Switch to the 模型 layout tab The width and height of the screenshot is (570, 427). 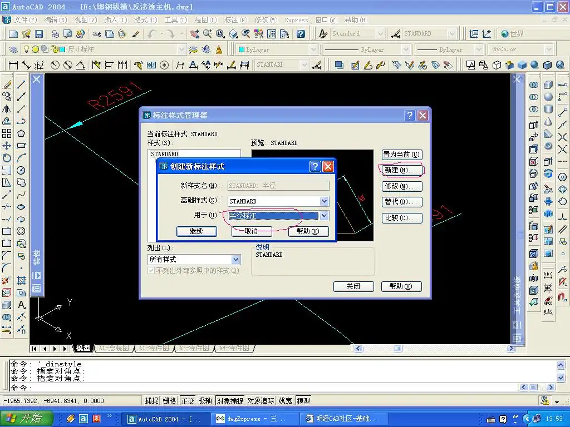coord(83,348)
